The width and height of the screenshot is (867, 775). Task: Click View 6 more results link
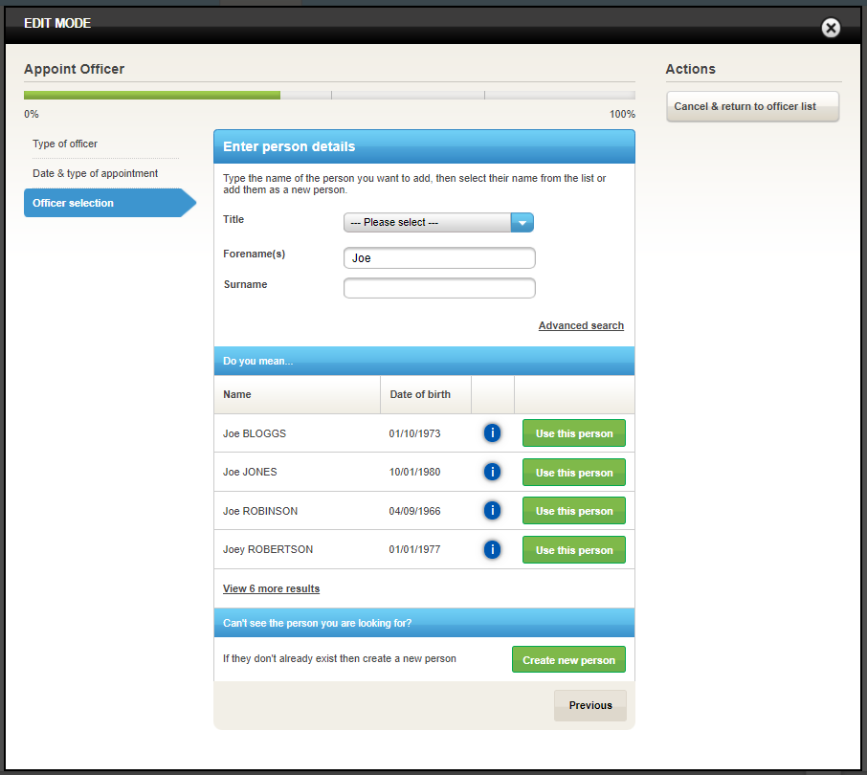271,588
